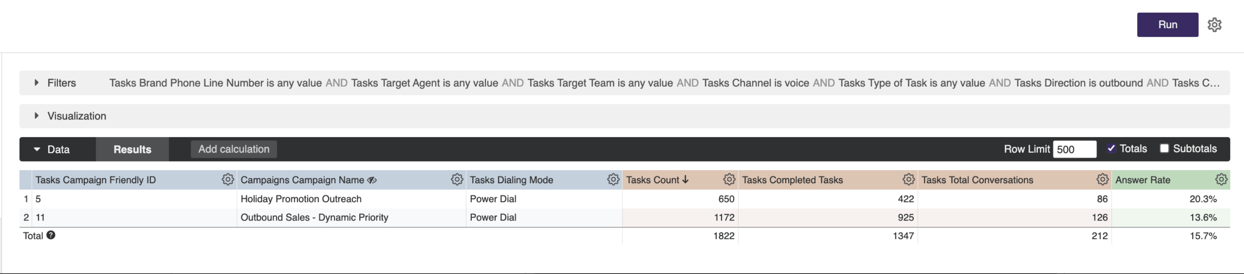Expand the Visualization section
1244x274 pixels.
(37, 116)
